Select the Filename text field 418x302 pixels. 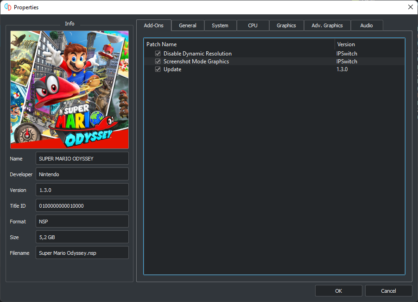(x=82, y=253)
